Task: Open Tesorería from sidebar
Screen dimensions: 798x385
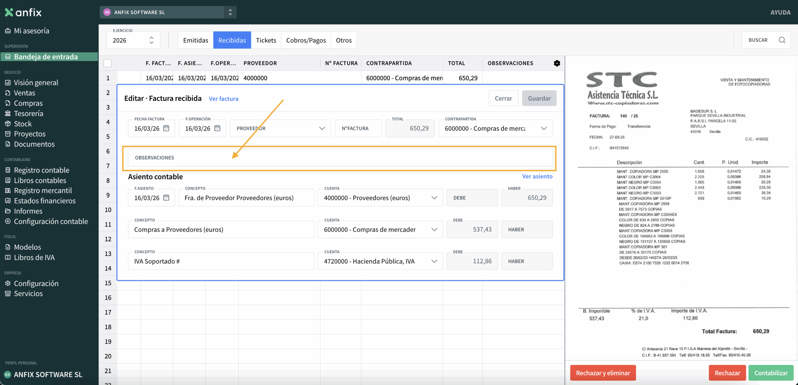Action: [28, 114]
